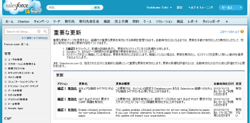Expand データの管理 node
The image size is (250, 123).
pos(6,91)
